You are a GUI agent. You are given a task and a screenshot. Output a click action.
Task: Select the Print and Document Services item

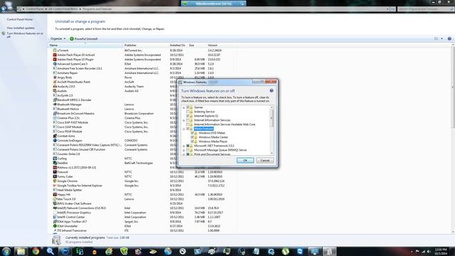212,154
